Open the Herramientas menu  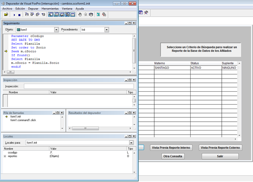50,8
